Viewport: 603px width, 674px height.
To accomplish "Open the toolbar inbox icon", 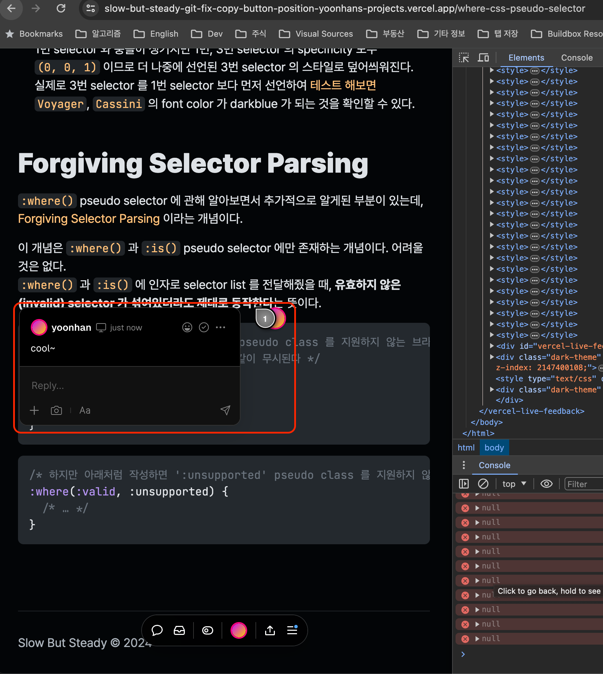I will click(x=179, y=630).
